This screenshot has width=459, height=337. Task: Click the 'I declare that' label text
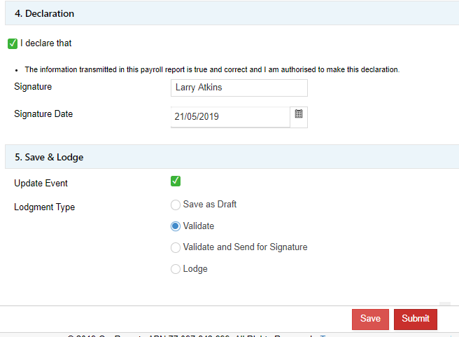coord(46,43)
